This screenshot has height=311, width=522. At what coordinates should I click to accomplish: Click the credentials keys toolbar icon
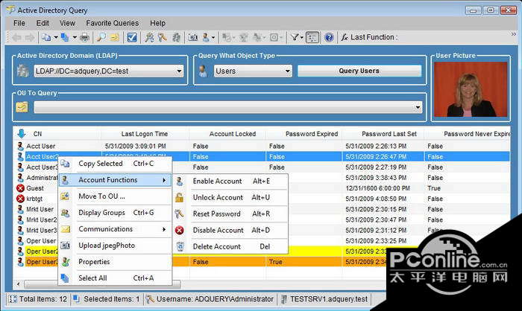click(149, 37)
